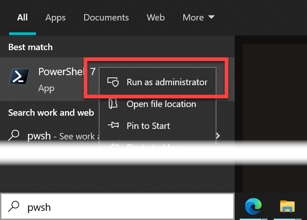Screen dimensions: 307x220
Task: Choose Pin to Start
Action: point(158,126)
